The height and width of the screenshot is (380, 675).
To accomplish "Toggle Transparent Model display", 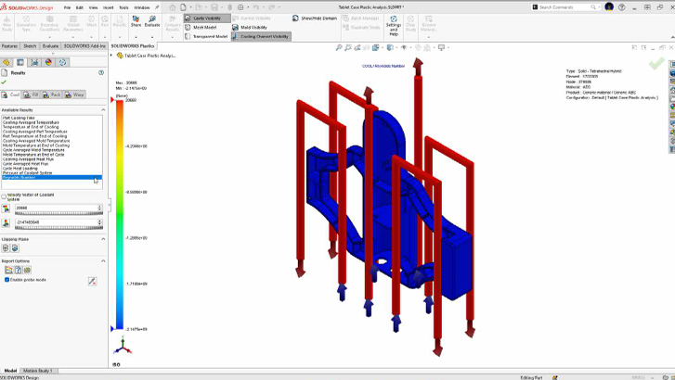I will point(206,36).
